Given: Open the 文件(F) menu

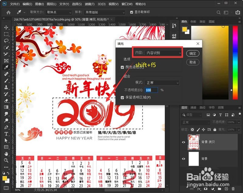Looking at the screenshot, I should pos(15,4).
